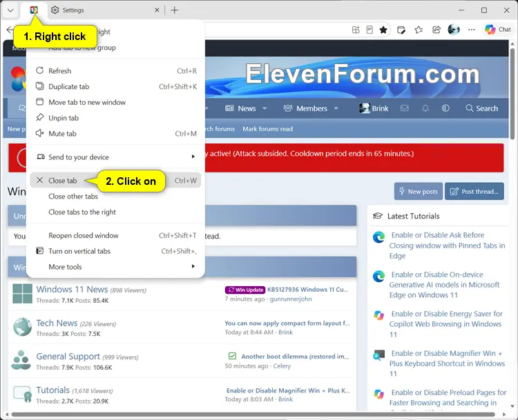The width and height of the screenshot is (518, 420).
Task: Click the Windows 11 News forum icon
Action: (23, 294)
